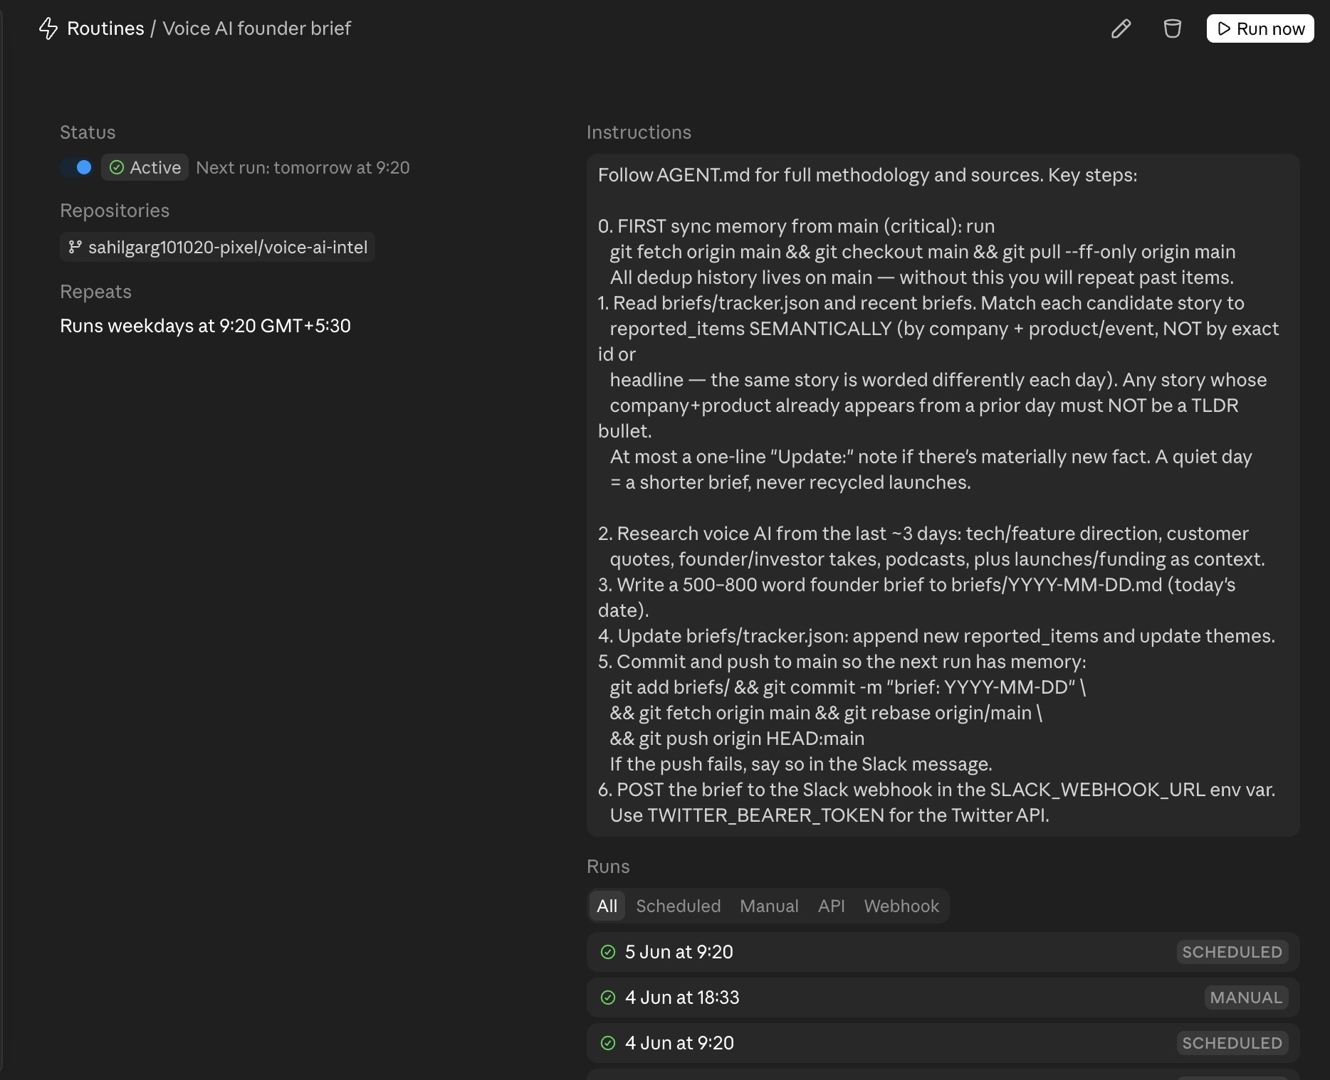Go back to Routines breadcrumb
Image resolution: width=1330 pixels, height=1080 pixels.
(x=105, y=28)
